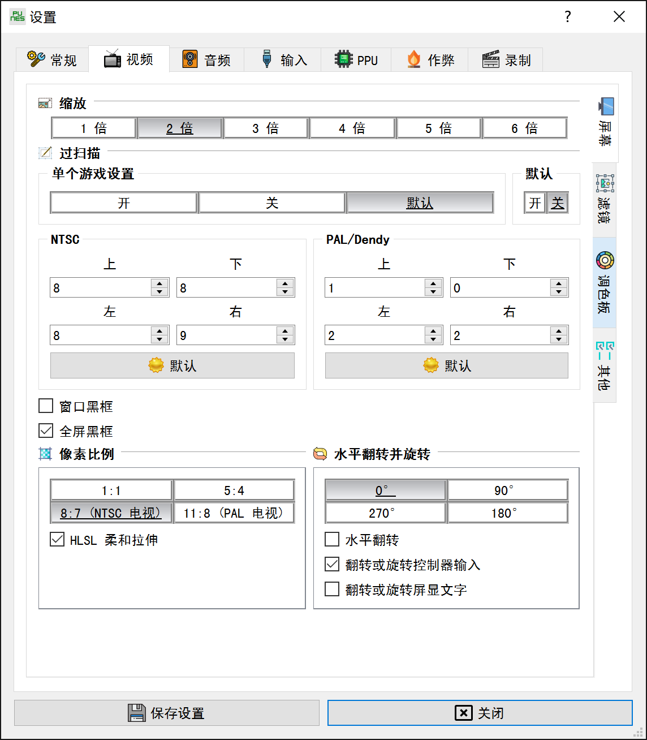Viewport: 647px width, 740px height.
Task: Click the filter icon on 滤镜 side tab
Action: click(605, 183)
